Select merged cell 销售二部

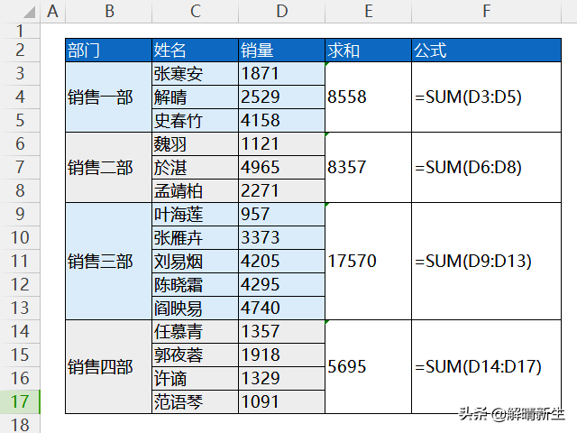(108, 168)
